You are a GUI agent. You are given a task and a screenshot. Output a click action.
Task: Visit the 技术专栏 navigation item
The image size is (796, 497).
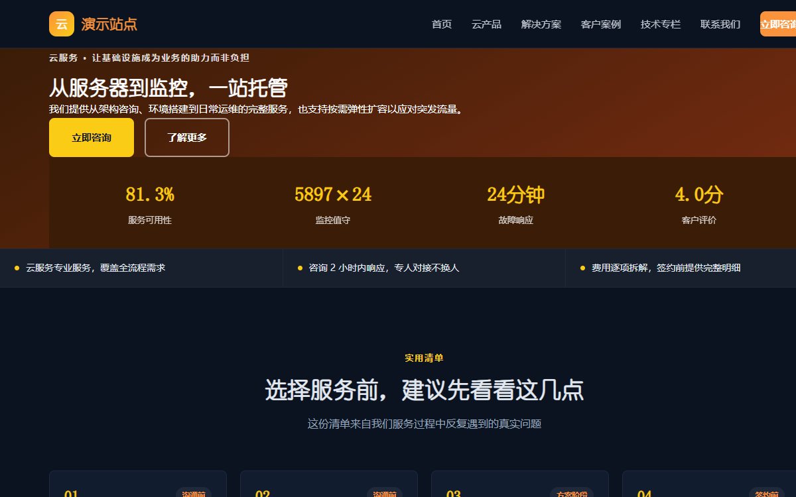(661, 25)
